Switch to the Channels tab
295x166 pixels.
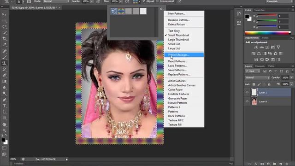click(260, 66)
